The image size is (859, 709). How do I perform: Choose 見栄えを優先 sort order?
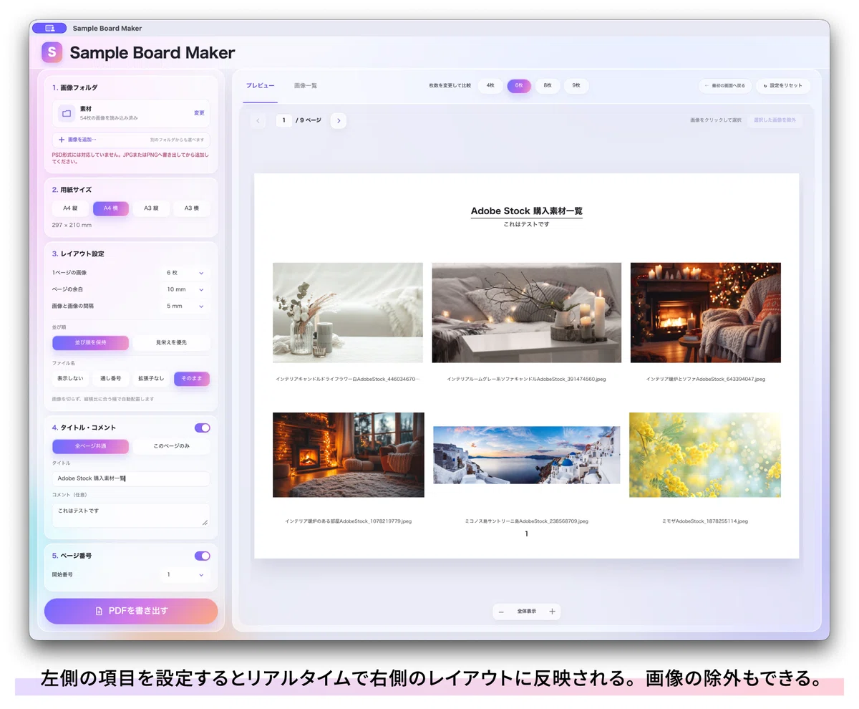(x=172, y=343)
